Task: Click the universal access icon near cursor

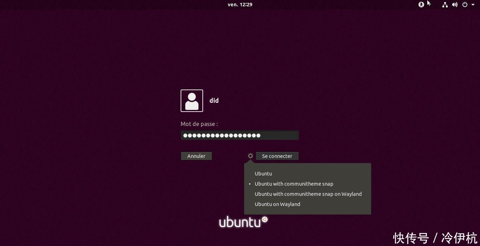Action: [421, 5]
